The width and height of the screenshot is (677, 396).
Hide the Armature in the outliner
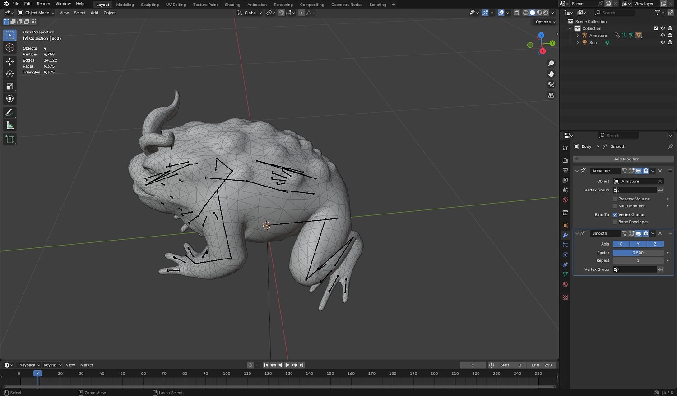[663, 35]
